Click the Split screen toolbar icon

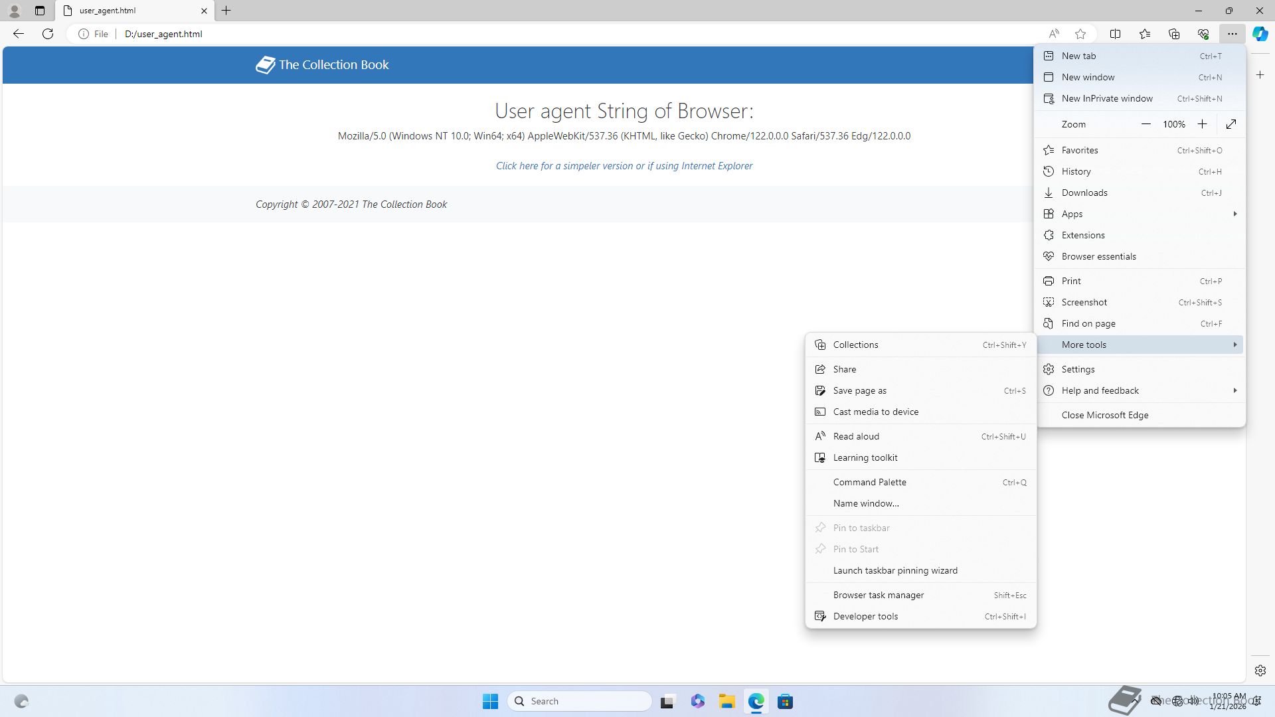1116,34
